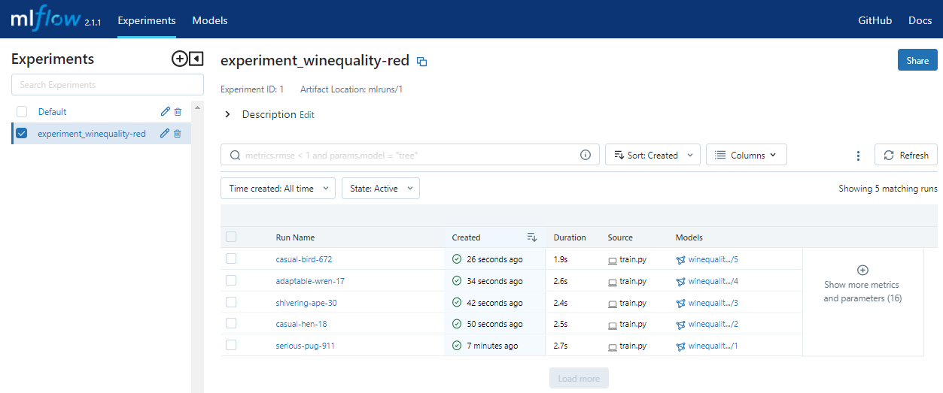Click the MLflow logo
Image resolution: width=943 pixels, height=393 pixels.
coord(45,19)
